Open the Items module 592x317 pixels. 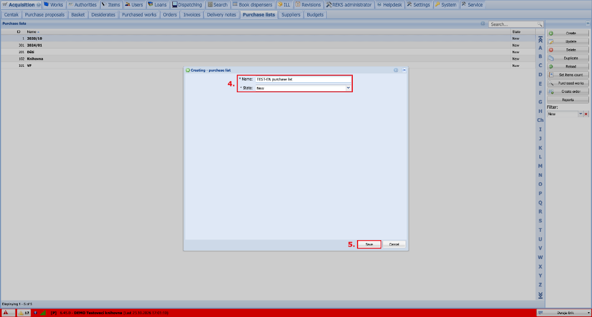(111, 5)
